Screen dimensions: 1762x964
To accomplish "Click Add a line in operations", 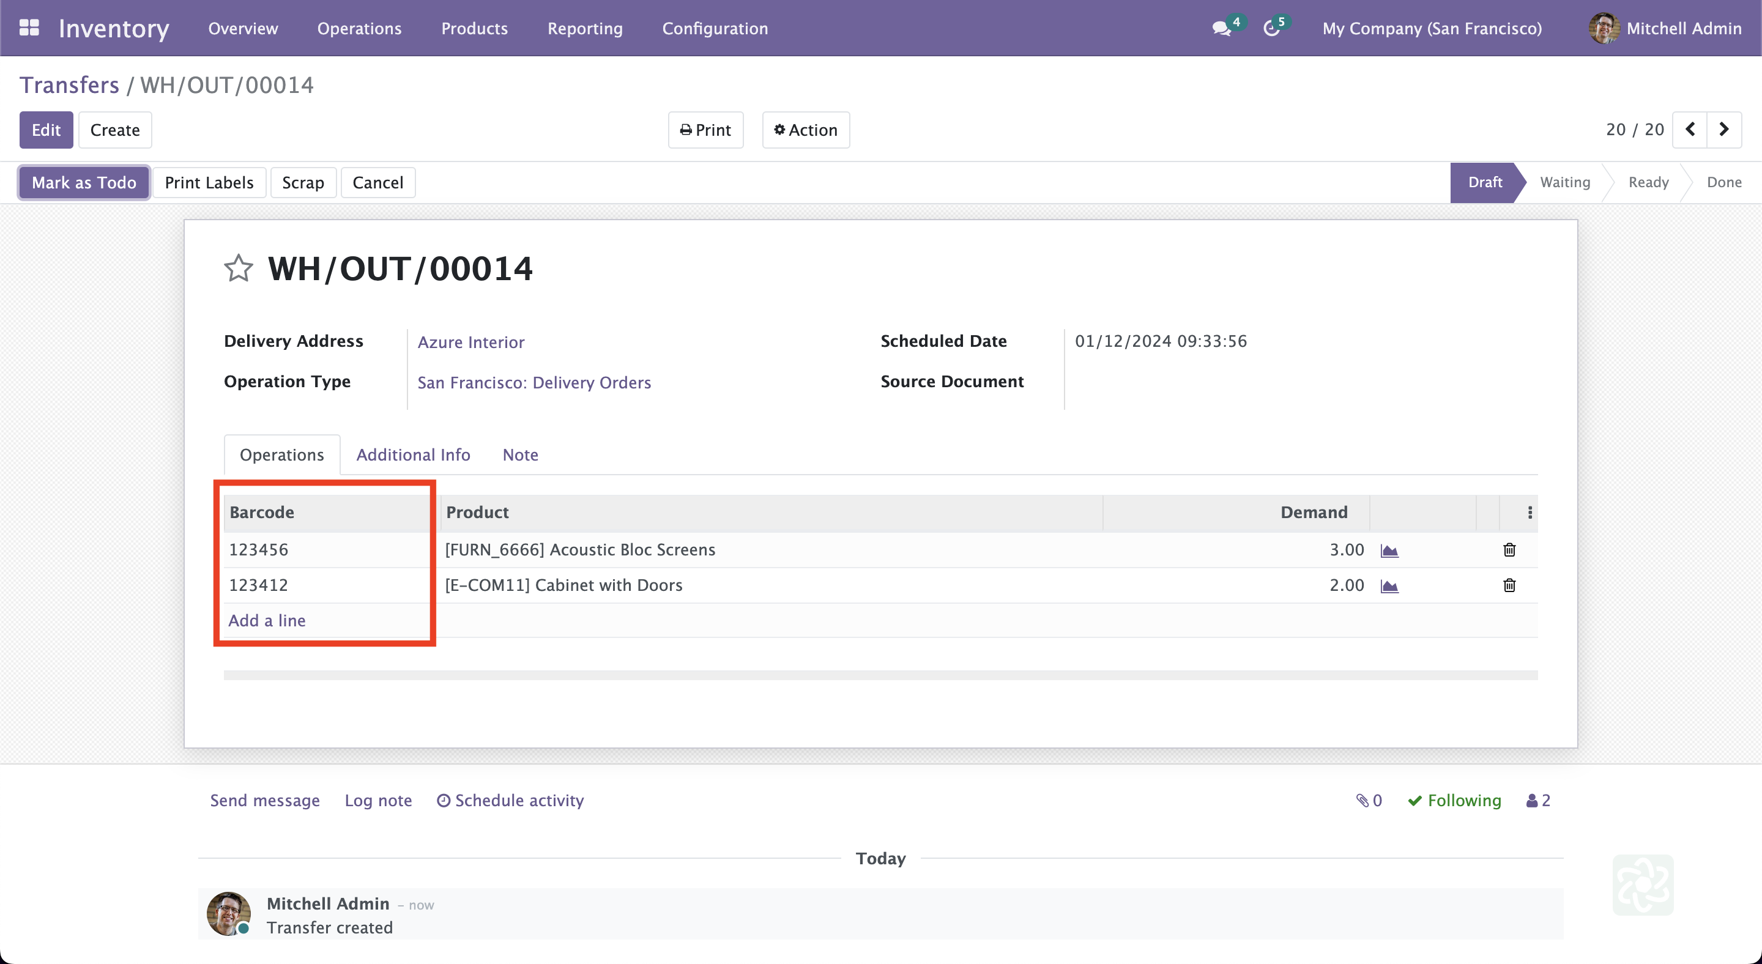I will click(x=267, y=620).
